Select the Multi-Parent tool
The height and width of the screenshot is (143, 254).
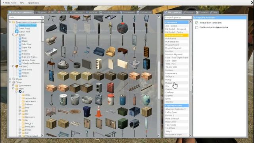177,39
